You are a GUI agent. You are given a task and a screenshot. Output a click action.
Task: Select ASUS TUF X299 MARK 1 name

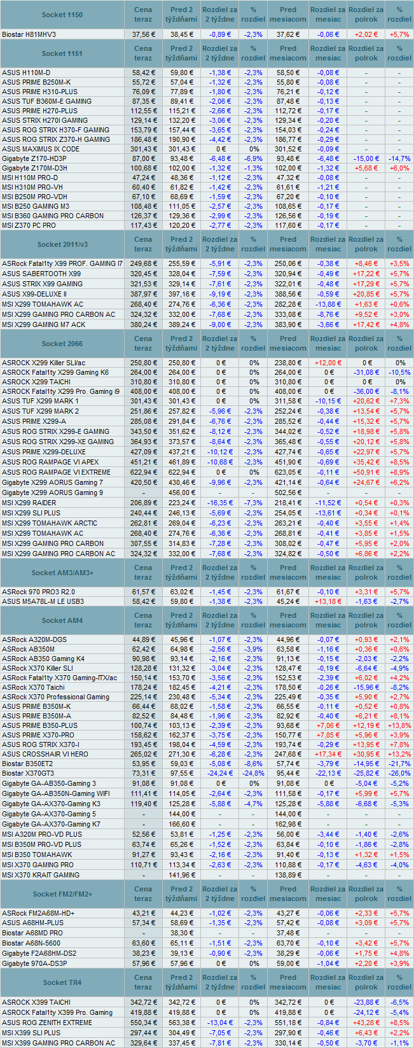[x=40, y=401]
